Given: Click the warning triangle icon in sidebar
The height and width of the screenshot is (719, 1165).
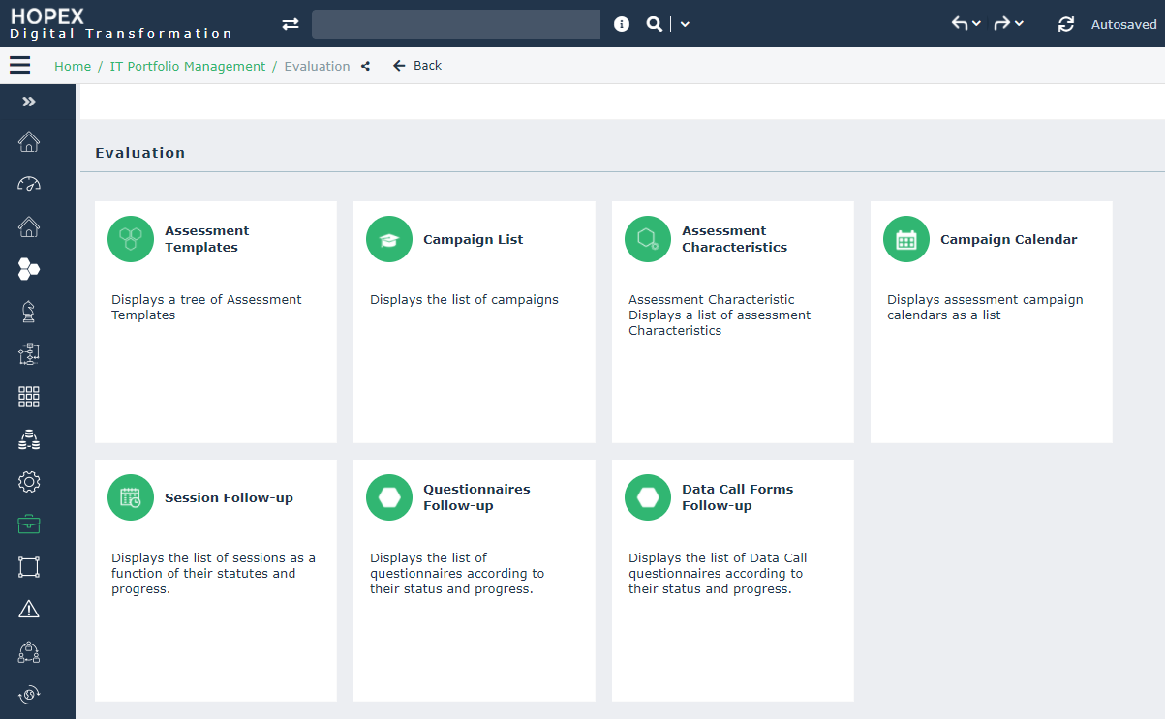Looking at the screenshot, I should coord(29,609).
